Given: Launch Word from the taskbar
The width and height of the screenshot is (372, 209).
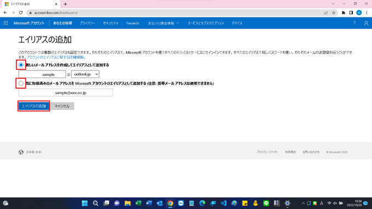Looking at the screenshot, I should click(x=149, y=203).
